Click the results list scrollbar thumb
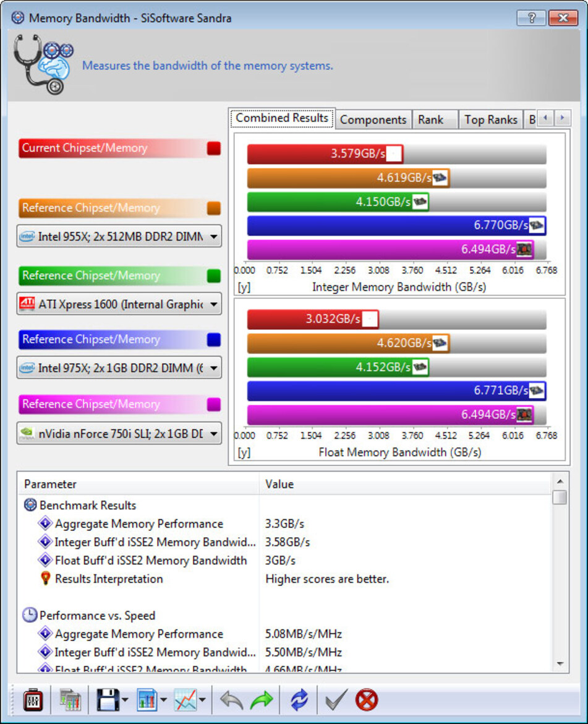Screen dimensions: 588x724 (x=560, y=498)
